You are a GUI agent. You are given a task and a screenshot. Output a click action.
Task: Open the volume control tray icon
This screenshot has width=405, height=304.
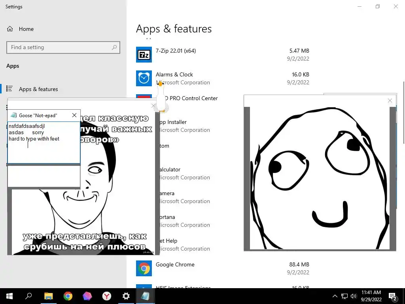click(354, 296)
